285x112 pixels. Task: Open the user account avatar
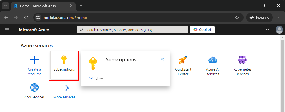pos(279,30)
